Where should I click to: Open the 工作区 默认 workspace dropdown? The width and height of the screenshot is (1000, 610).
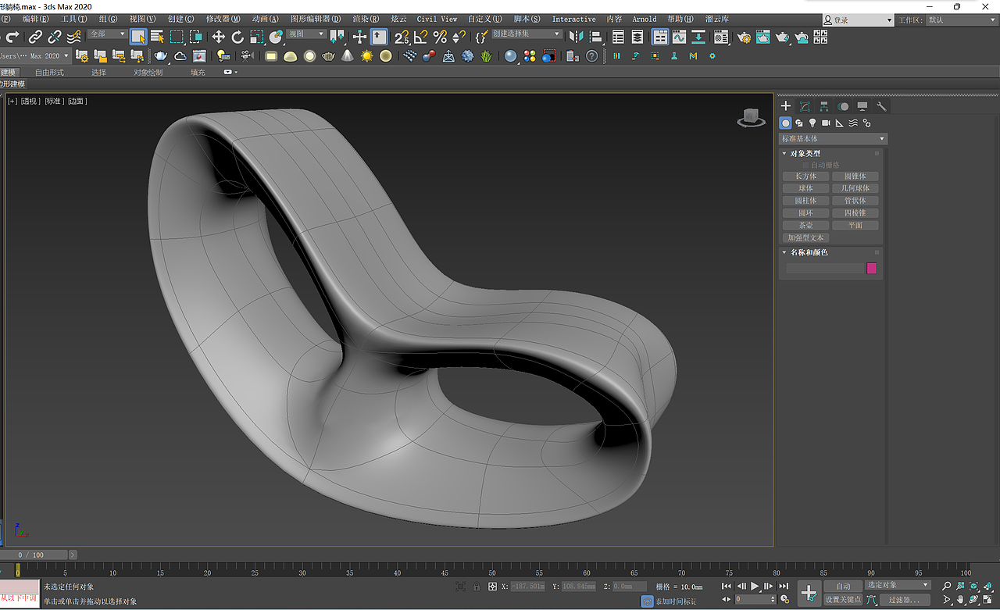coord(962,20)
